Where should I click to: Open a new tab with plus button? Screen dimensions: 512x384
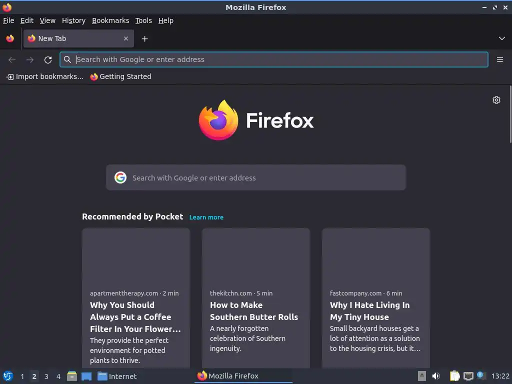(144, 39)
